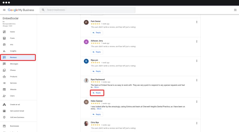Click the Add new business pin icon
This screenshot has height=132, width=239.
click(x=4, y=117)
